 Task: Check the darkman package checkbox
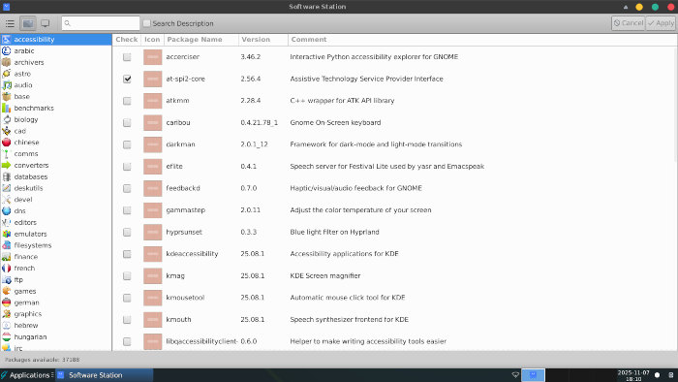pos(127,144)
